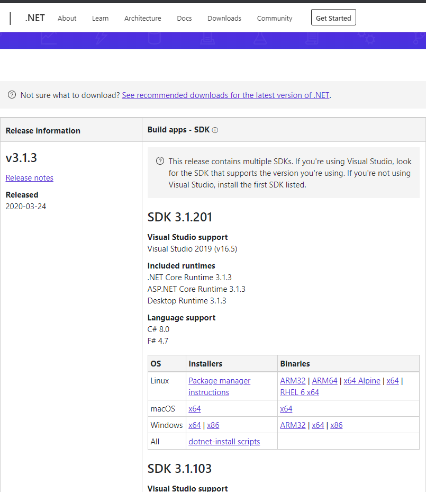426x492 pixels.
Task: Download the x64 Alpine binaries
Action: pyautogui.click(x=362, y=381)
